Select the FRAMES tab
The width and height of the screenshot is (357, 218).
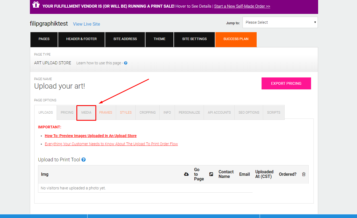106,112
